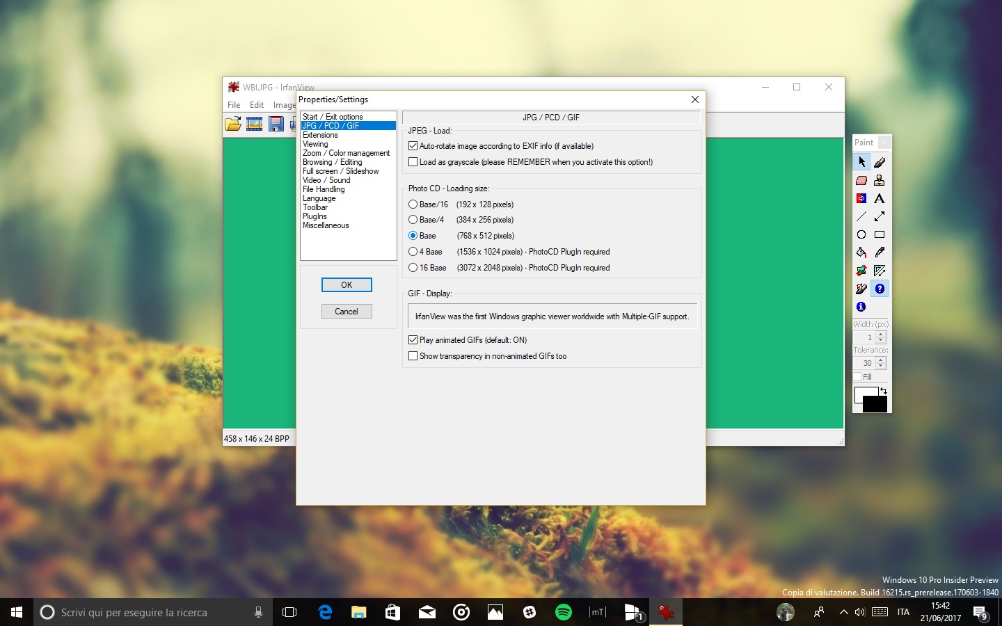Open the Action Center notifications icon
The width and height of the screenshot is (1002, 626).
coord(980,612)
